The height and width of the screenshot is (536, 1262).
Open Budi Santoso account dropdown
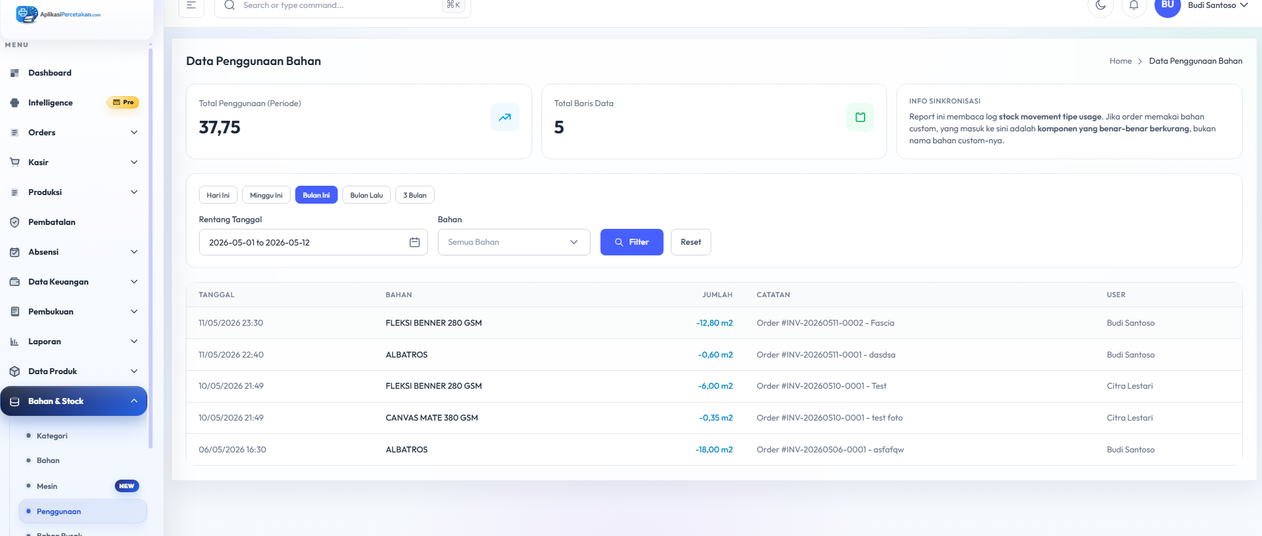(x=1218, y=5)
